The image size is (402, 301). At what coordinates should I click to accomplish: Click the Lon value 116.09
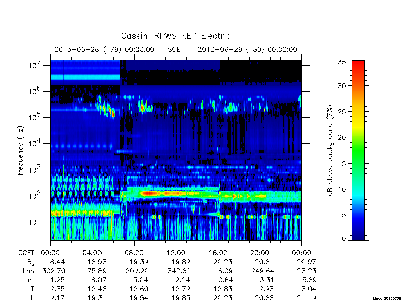221,271
